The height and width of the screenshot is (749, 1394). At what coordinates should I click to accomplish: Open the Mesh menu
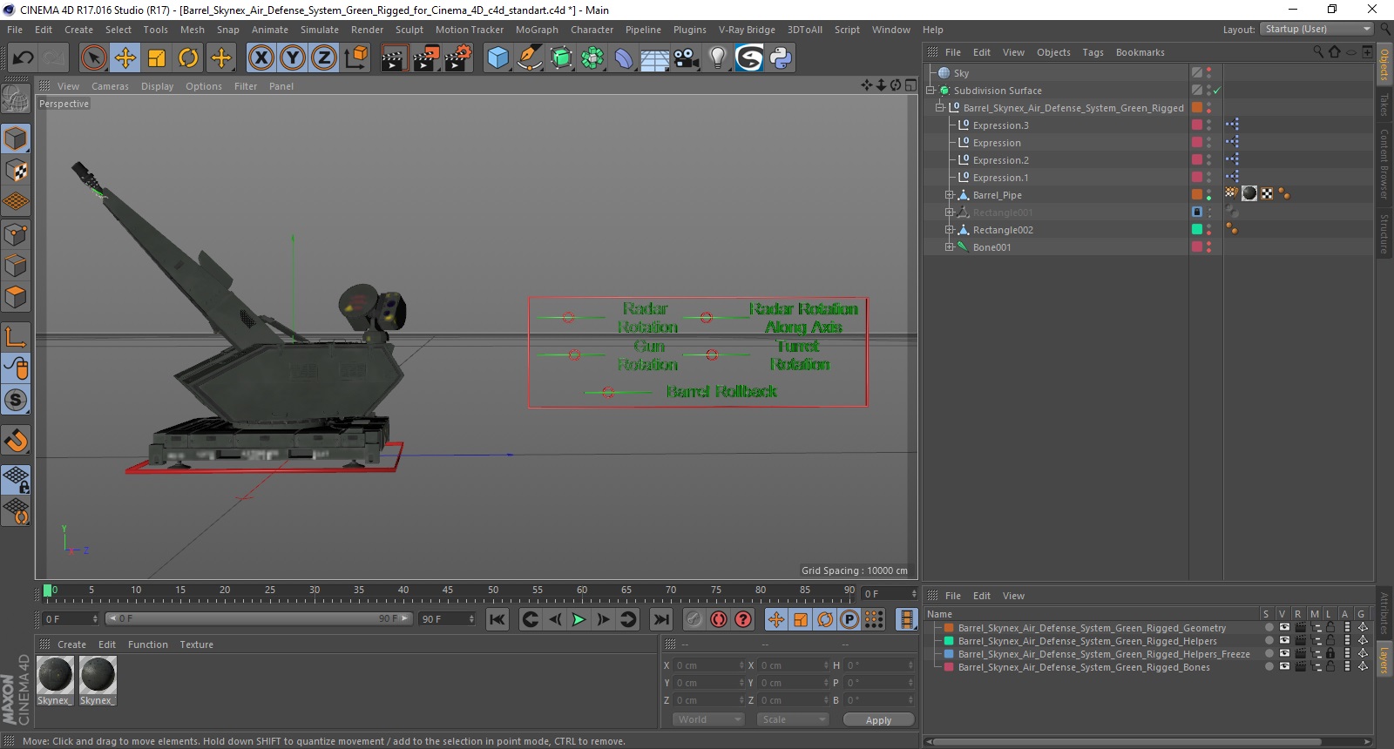tap(193, 30)
